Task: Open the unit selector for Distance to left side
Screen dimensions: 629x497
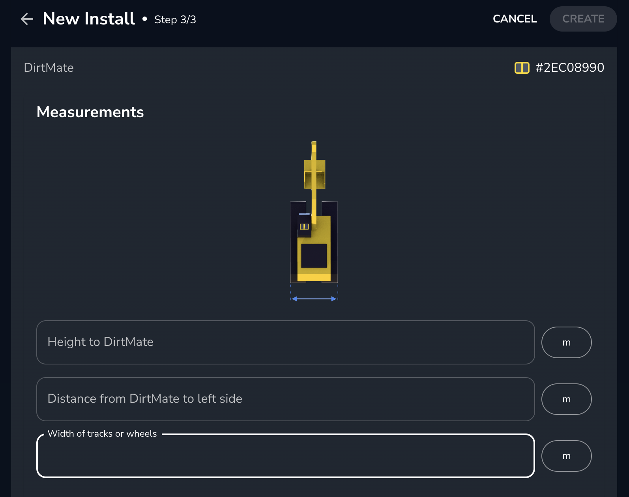Action: [x=566, y=399]
